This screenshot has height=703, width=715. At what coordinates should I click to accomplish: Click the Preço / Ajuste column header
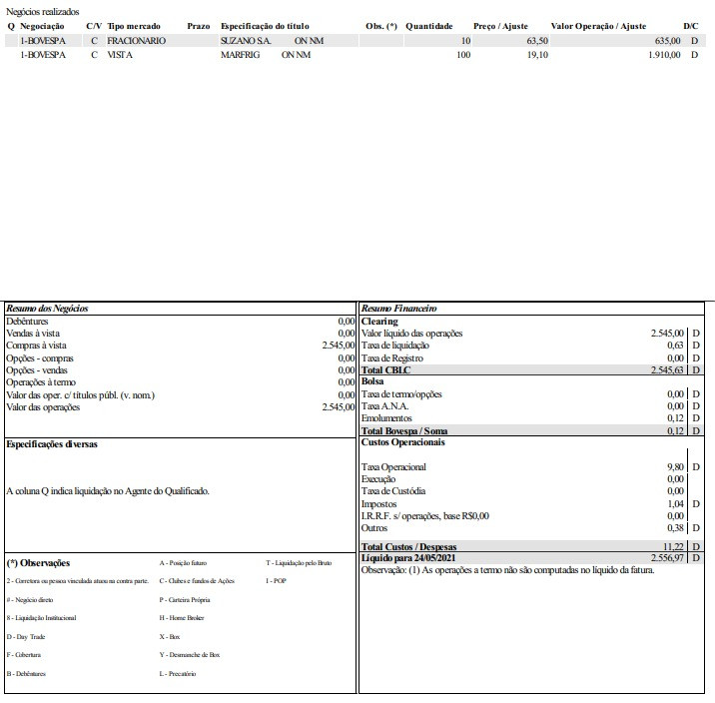click(x=500, y=26)
